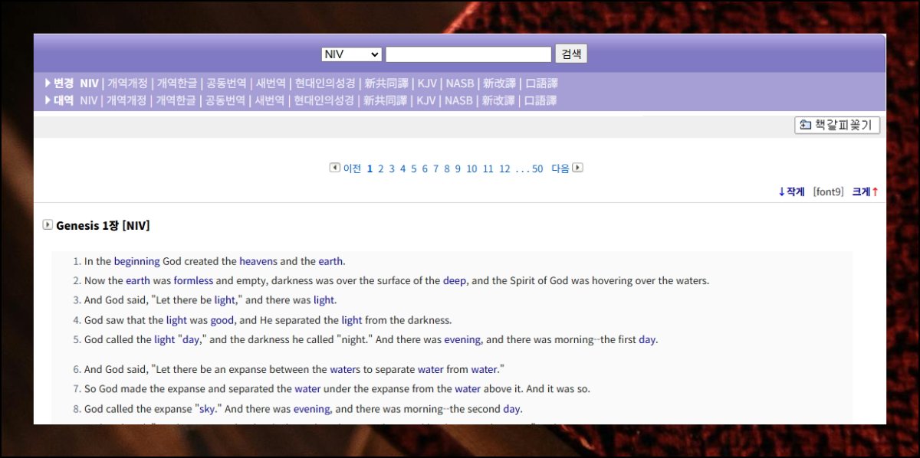The image size is (920, 458).
Task: Click the 'beginning' word link in verse 1
Action: point(136,261)
